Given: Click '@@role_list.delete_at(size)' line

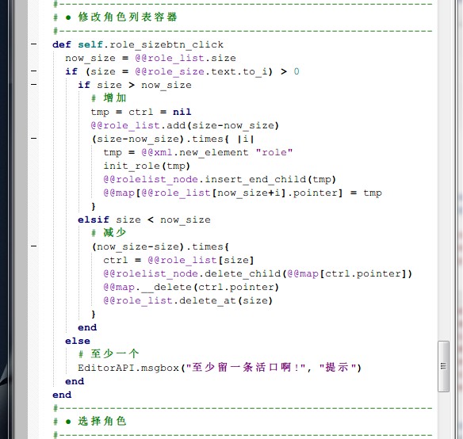Looking at the screenshot, I should tap(188, 300).
